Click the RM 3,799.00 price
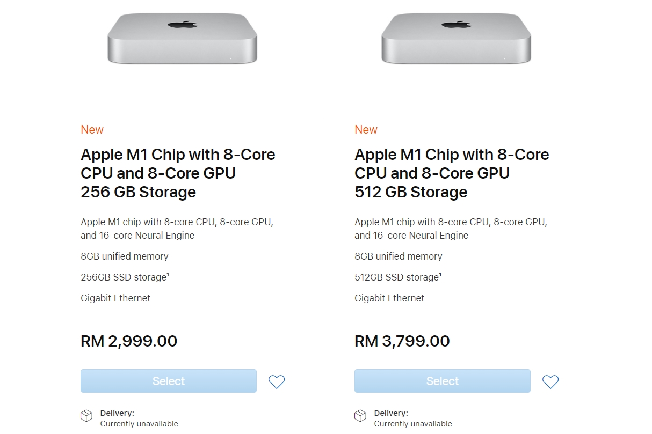This screenshot has width=652, height=434. click(x=402, y=341)
